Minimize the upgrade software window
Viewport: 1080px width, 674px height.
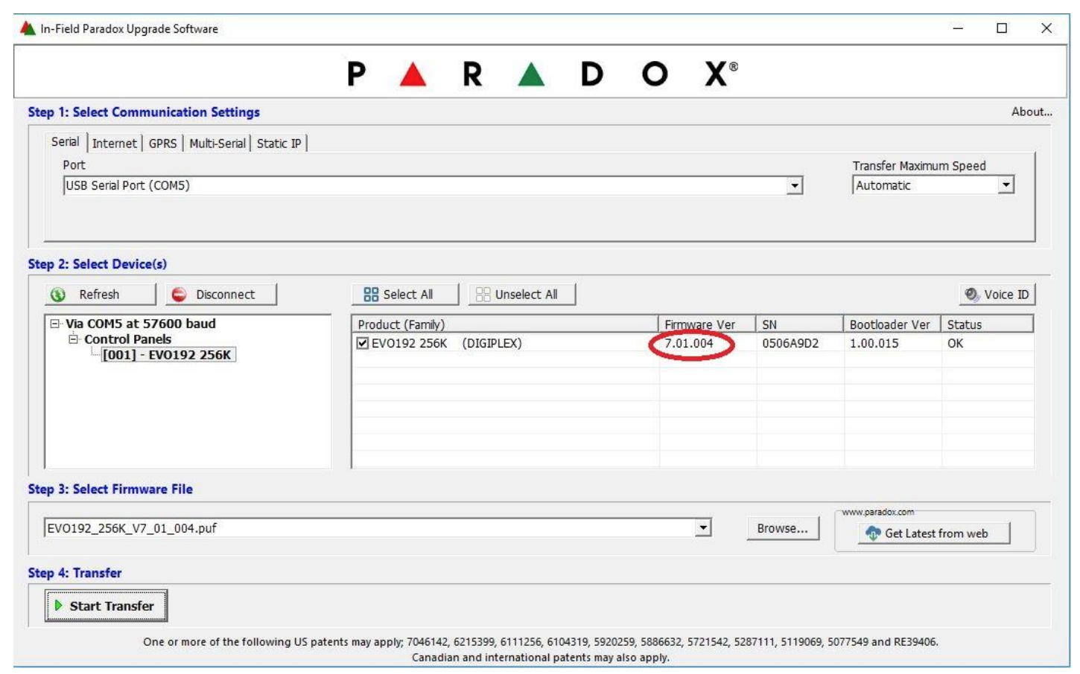tap(958, 28)
